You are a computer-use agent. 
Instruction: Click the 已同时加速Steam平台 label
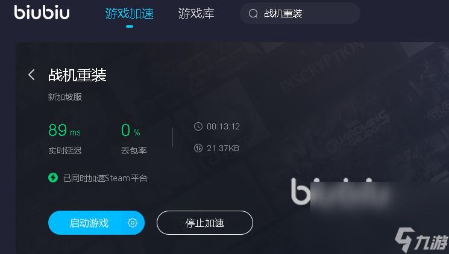click(x=105, y=178)
